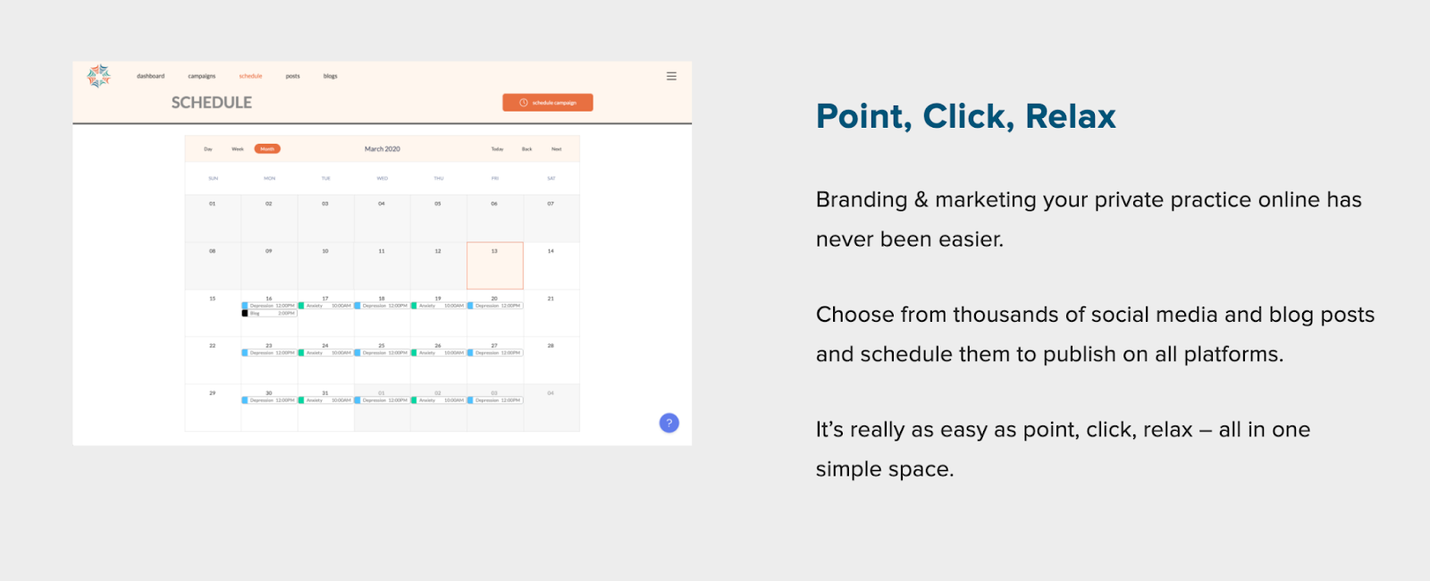Viewport: 1430px width, 581px height.
Task: Click the blue swatch on March 20 Depression event
Action: (470, 306)
